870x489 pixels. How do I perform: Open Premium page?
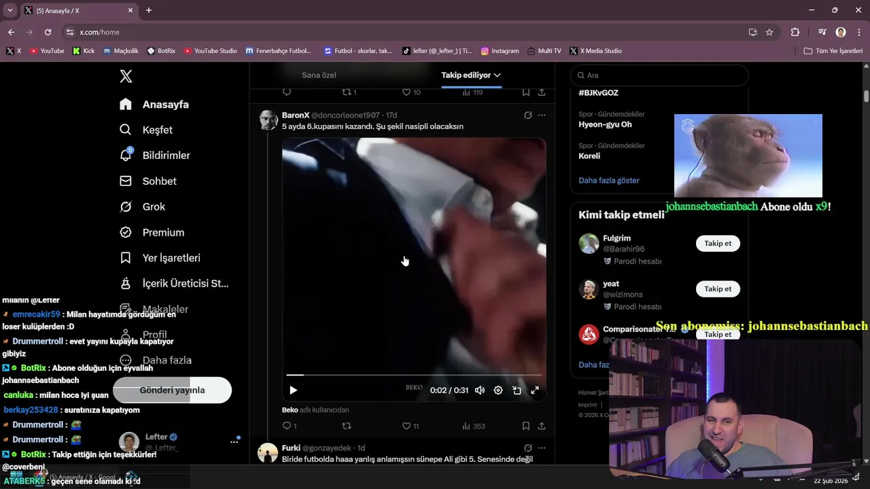tap(152, 232)
